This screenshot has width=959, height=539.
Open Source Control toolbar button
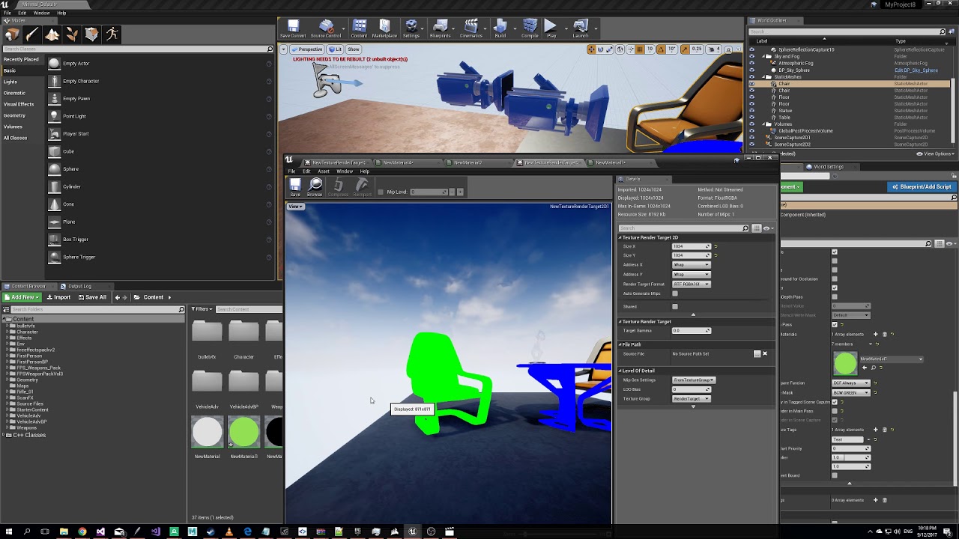[326, 29]
